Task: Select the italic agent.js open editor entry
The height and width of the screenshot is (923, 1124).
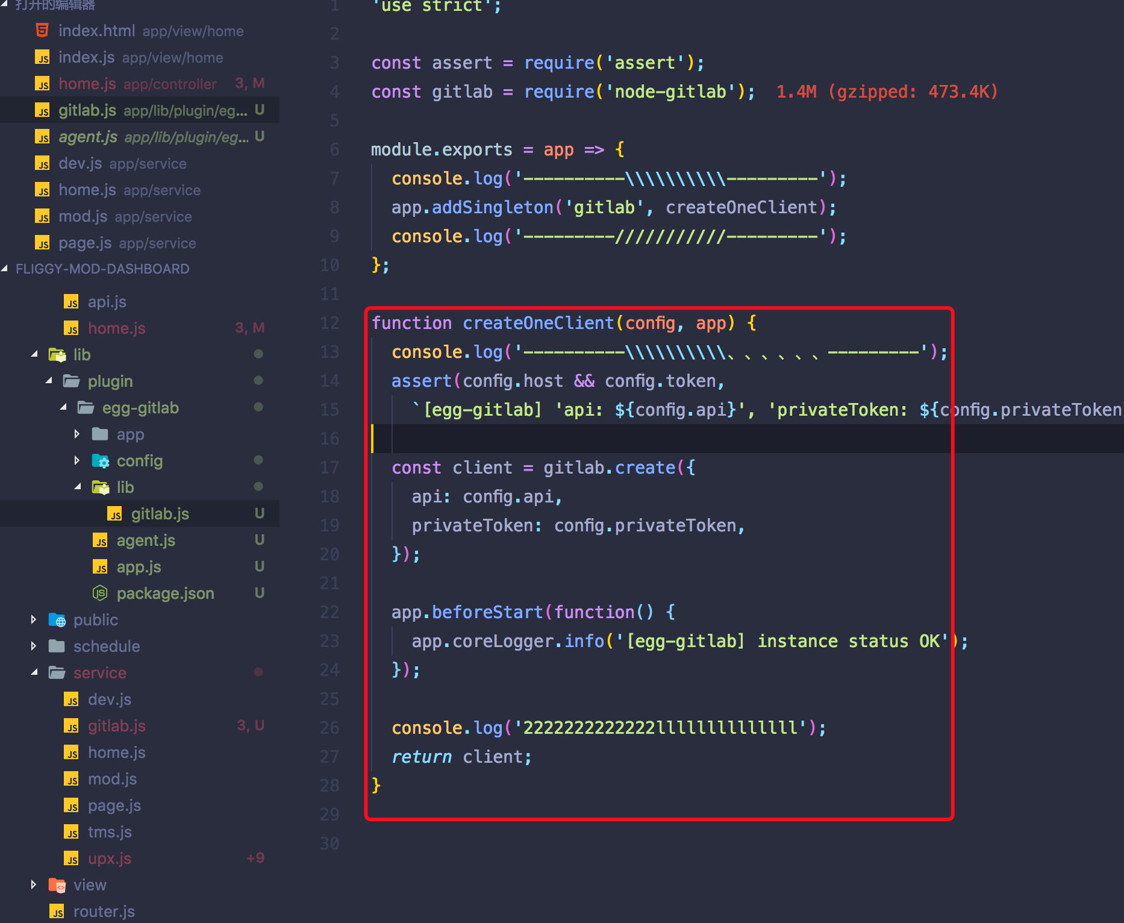Action: (x=140, y=137)
